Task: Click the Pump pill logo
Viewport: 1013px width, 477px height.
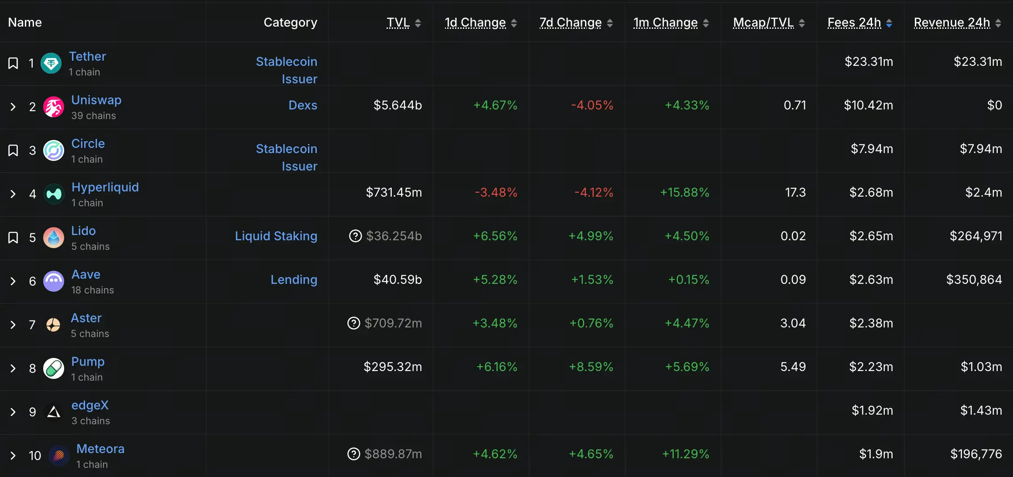Action: pyautogui.click(x=54, y=368)
